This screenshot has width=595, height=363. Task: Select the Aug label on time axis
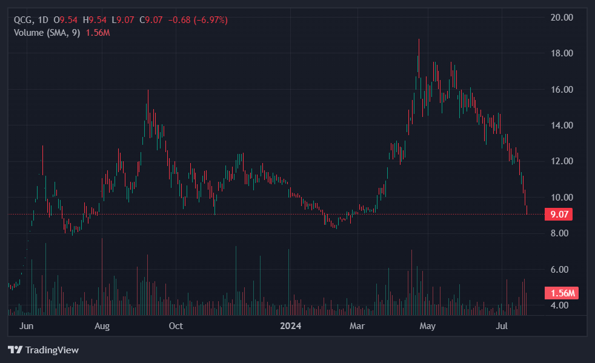point(102,326)
